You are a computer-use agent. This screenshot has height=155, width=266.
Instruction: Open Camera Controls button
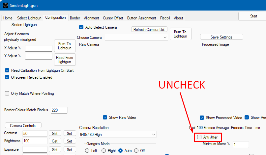click(x=23, y=125)
